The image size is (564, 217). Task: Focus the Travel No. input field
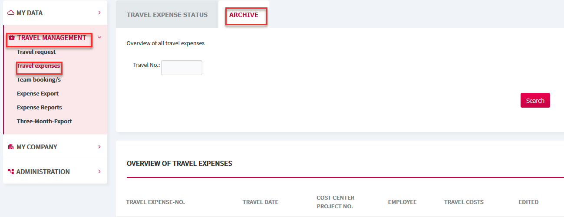pyautogui.click(x=181, y=68)
